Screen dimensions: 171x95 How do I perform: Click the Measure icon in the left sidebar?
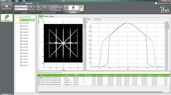[7, 18]
